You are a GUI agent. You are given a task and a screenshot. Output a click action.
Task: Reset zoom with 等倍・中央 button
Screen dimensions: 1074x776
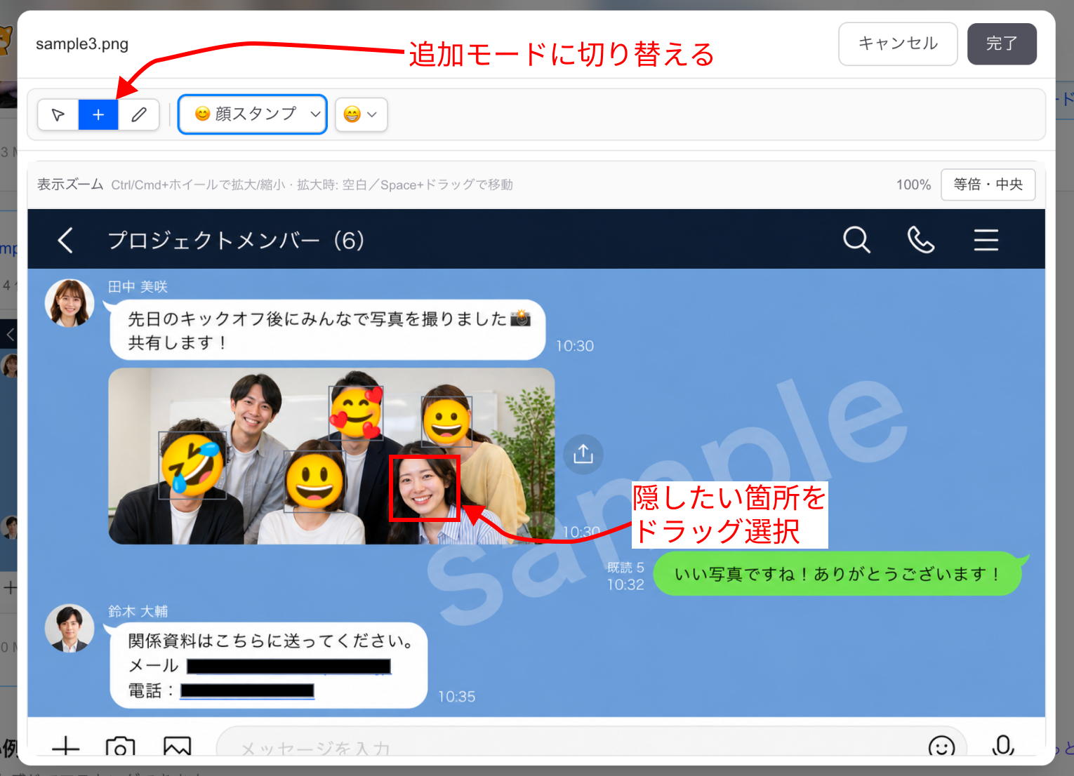click(x=988, y=185)
